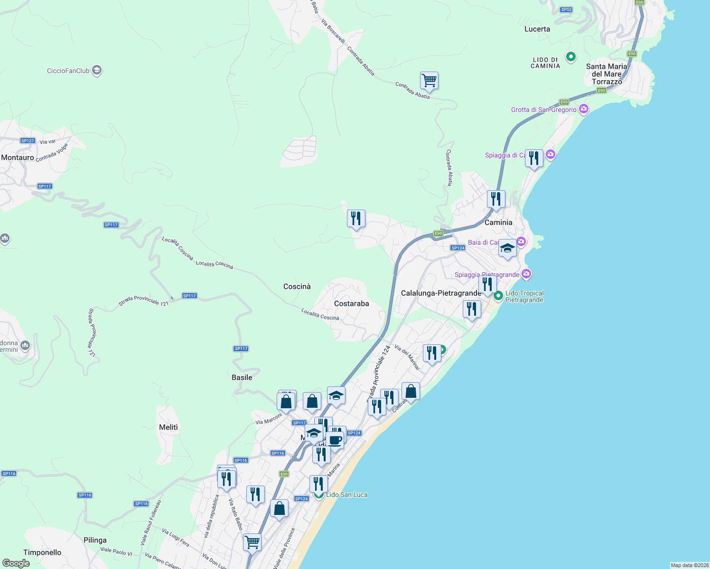
Task: Click the Grotta di San Gregorio label
Action: tap(544, 110)
